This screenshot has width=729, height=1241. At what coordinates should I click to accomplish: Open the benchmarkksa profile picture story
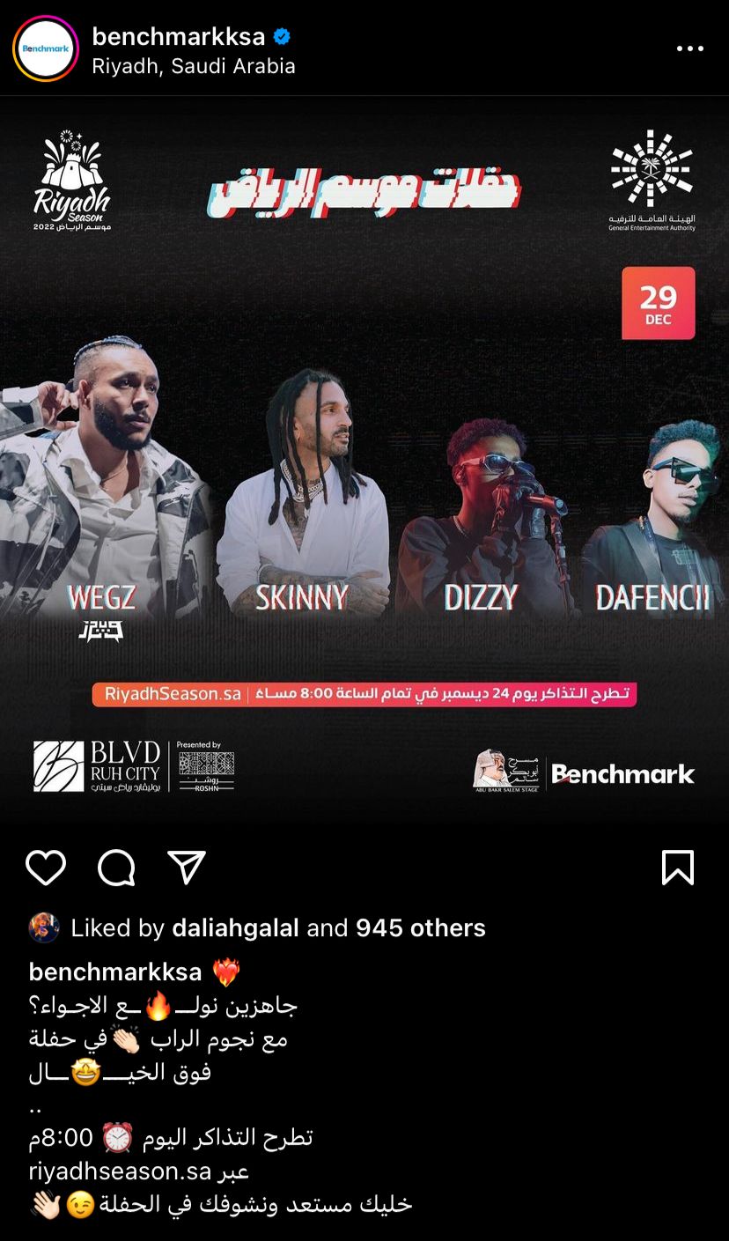pyautogui.click(x=46, y=48)
